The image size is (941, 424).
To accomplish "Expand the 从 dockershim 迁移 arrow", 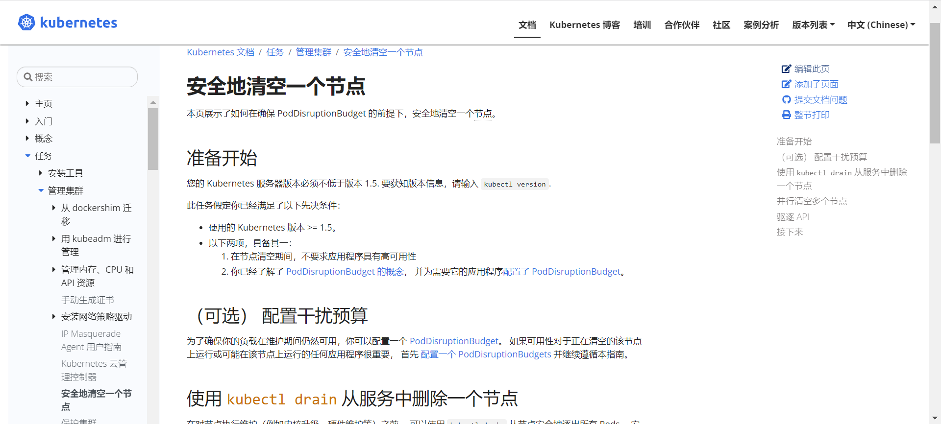I will point(53,208).
